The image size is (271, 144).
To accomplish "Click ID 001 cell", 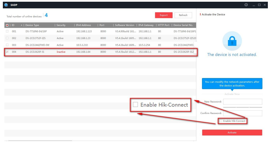I will tap(14, 31).
